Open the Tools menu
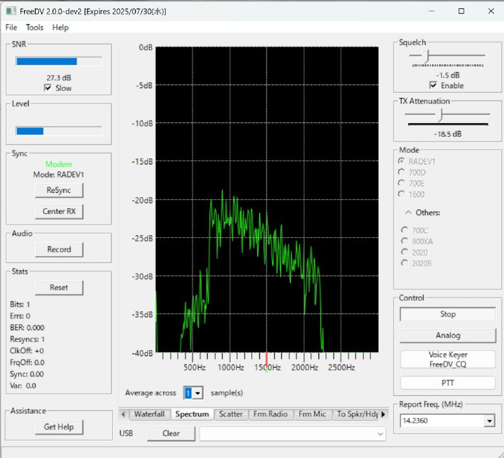Screen dimensions: 504x458 (35, 27)
